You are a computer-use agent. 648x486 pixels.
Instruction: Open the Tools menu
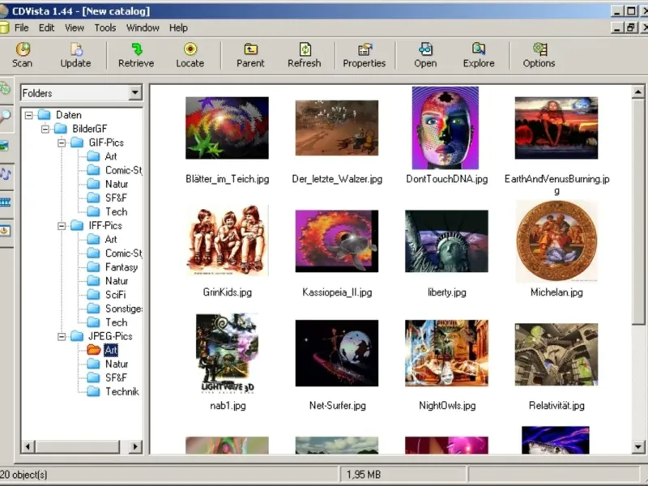pyautogui.click(x=105, y=28)
